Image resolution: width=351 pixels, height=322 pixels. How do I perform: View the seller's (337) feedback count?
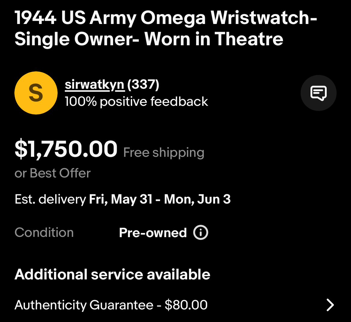coord(143,85)
